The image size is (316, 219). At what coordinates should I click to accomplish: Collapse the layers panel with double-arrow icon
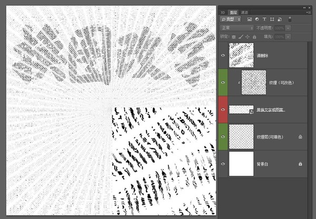(304, 8)
